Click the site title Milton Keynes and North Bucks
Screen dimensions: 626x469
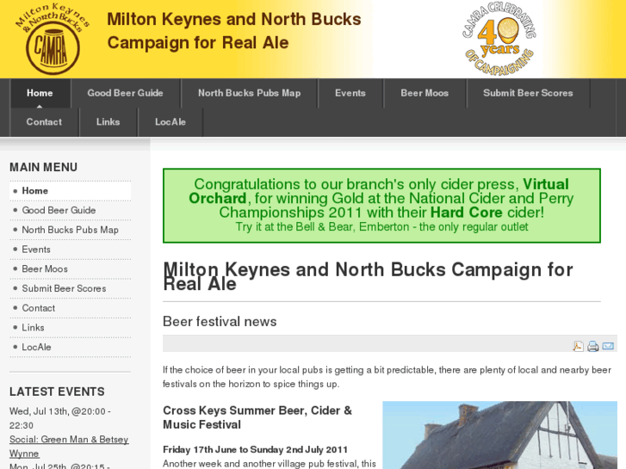(x=234, y=31)
